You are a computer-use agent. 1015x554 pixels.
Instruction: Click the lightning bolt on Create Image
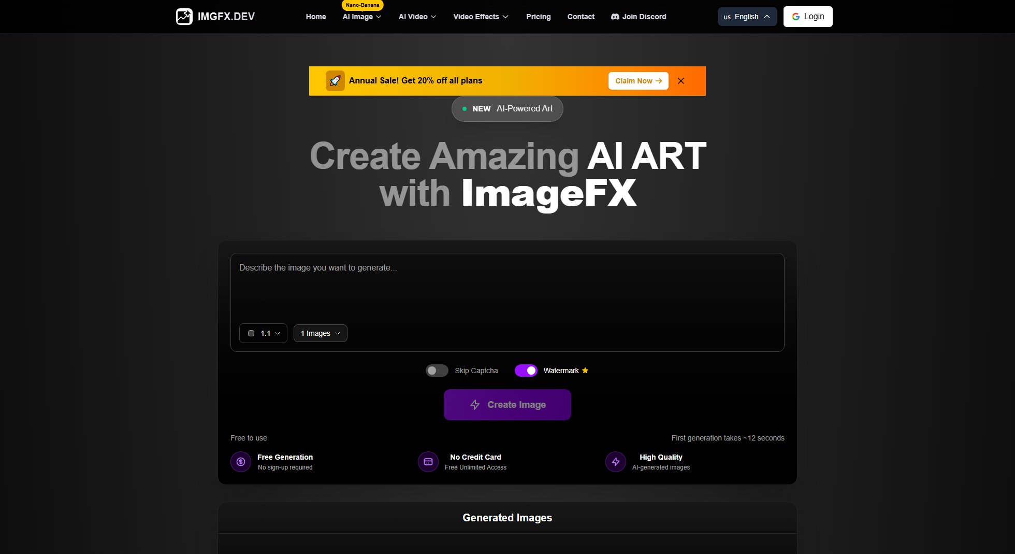(x=475, y=405)
